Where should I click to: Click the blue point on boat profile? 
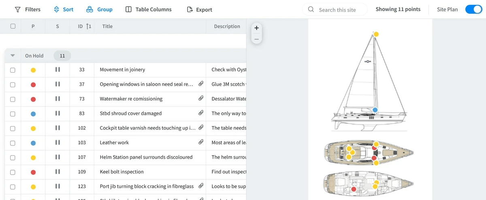(375, 110)
